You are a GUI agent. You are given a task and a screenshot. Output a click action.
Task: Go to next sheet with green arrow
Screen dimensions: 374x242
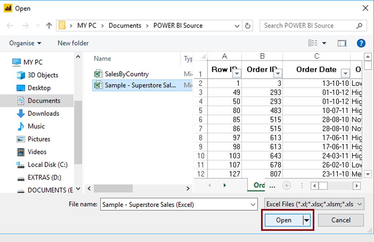click(225, 185)
